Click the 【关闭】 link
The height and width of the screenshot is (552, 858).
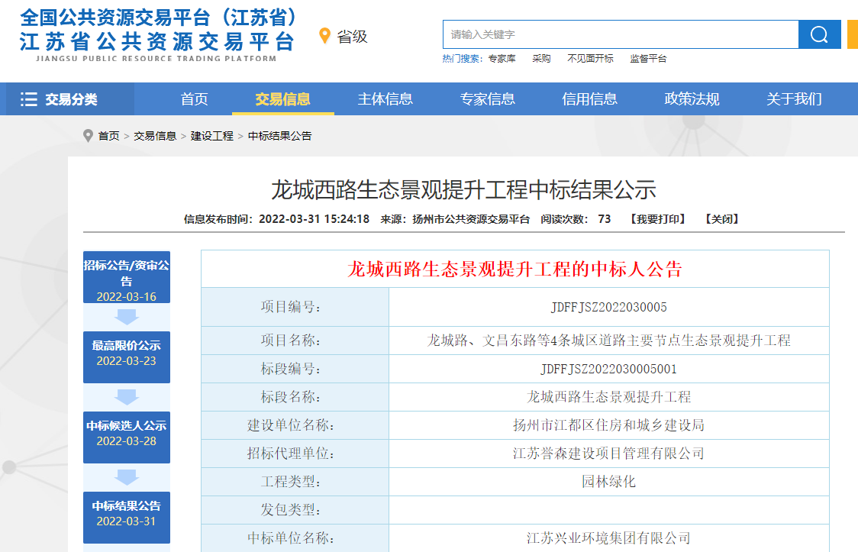pos(721,219)
